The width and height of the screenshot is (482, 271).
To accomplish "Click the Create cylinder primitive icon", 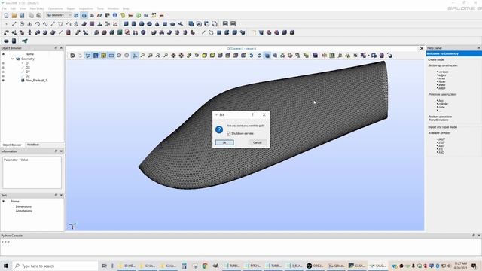I will click(x=134, y=23).
